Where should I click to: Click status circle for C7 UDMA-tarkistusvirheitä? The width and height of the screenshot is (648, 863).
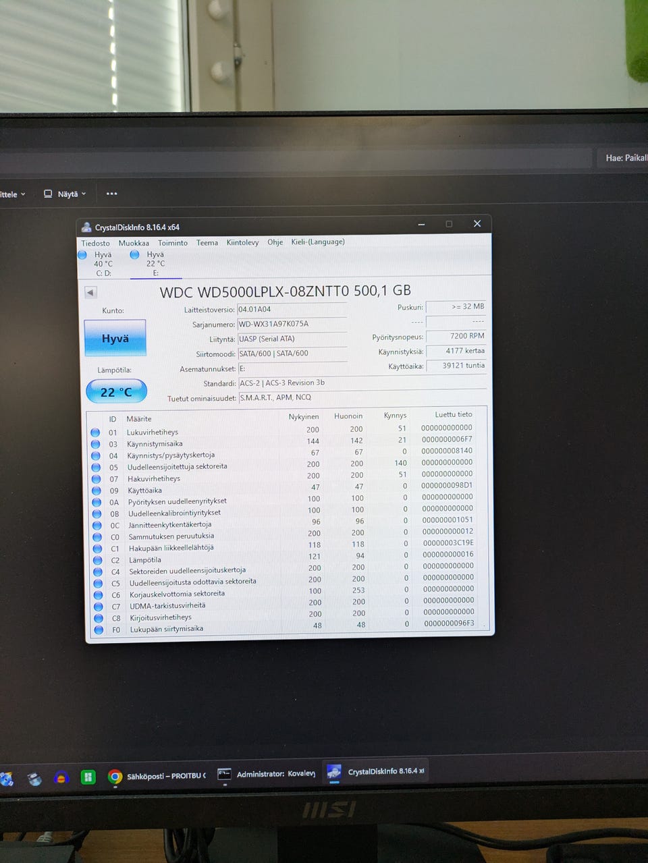point(99,607)
